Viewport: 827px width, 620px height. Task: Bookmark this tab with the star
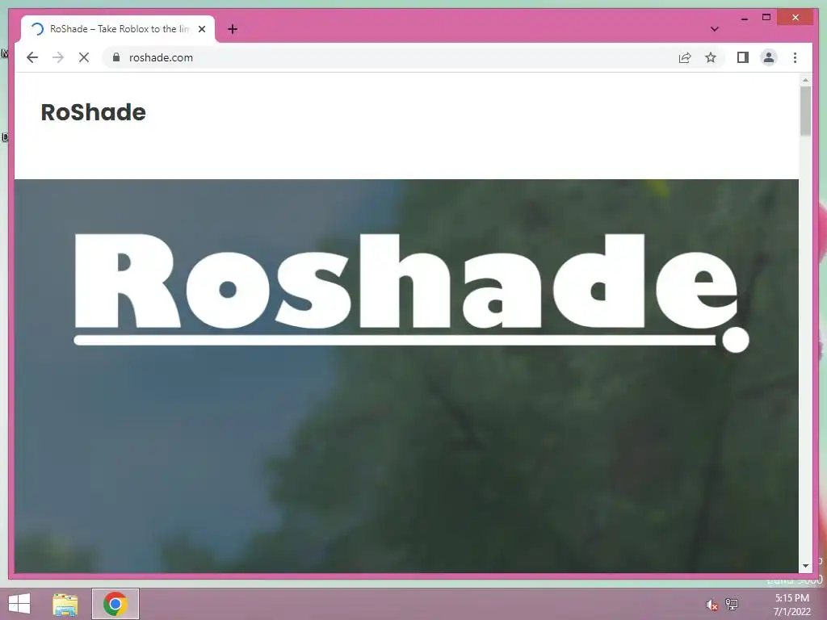(711, 57)
